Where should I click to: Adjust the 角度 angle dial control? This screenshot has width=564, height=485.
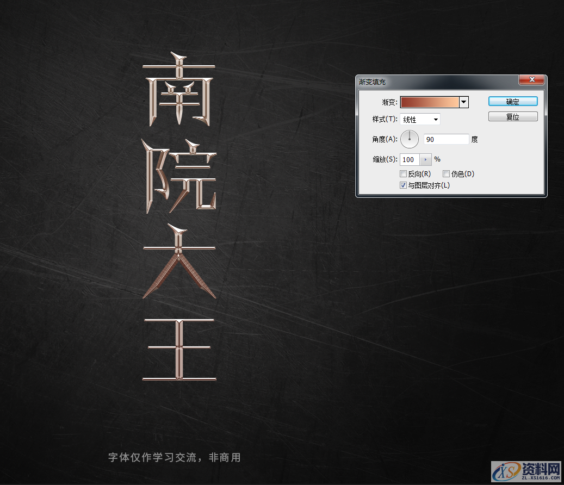pyautogui.click(x=410, y=139)
